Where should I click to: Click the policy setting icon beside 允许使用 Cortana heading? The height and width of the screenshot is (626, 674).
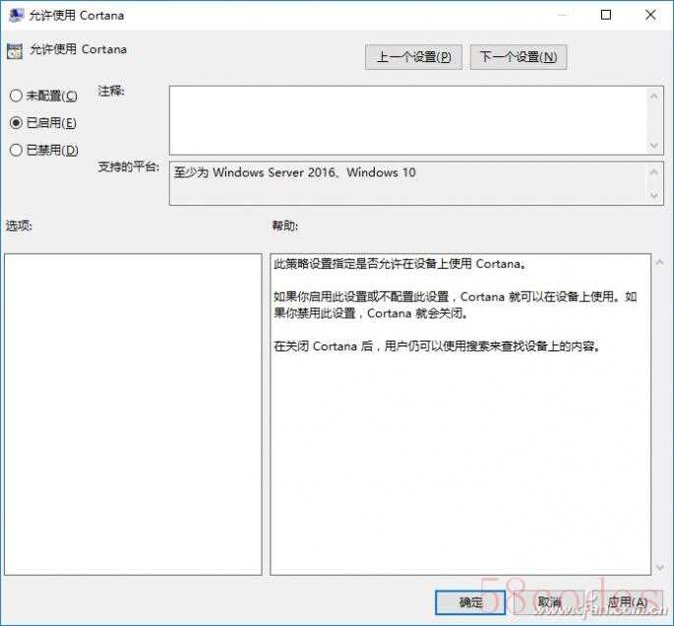tap(15, 51)
